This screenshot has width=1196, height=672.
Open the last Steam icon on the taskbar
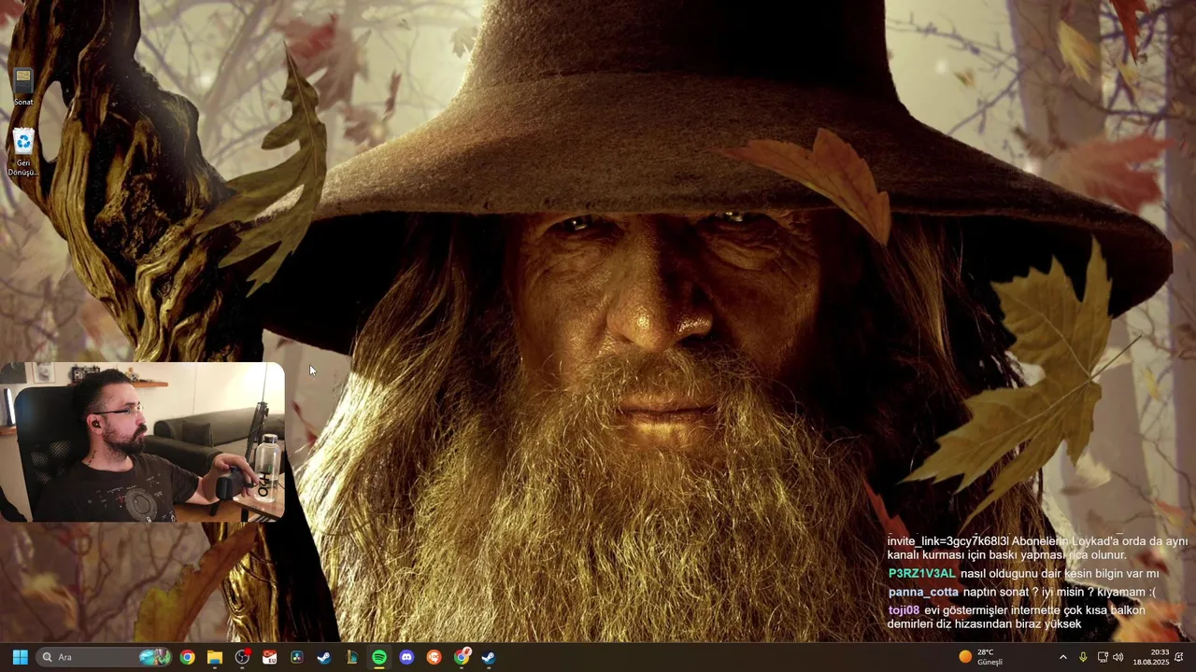[x=489, y=657]
